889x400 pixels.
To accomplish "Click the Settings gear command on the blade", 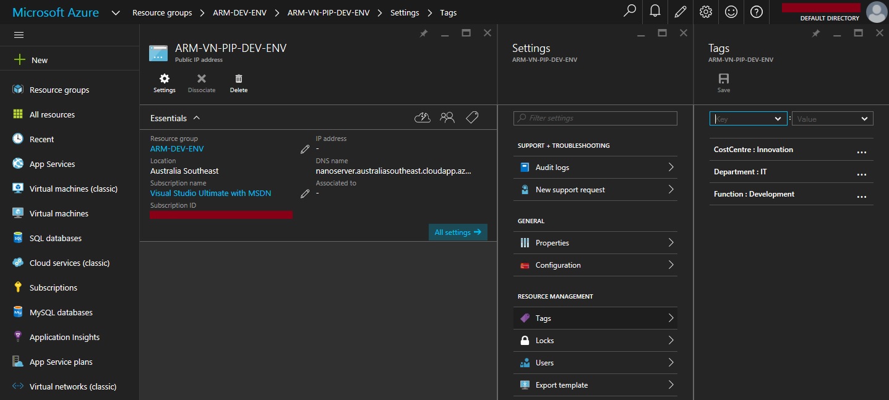I will coord(165,83).
